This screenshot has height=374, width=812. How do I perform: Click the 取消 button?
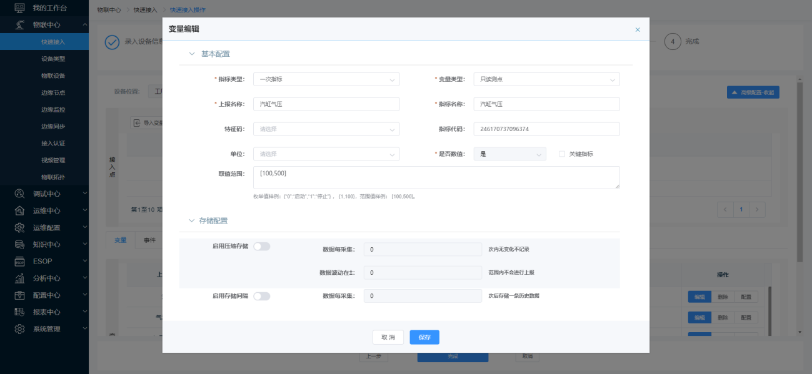point(388,337)
